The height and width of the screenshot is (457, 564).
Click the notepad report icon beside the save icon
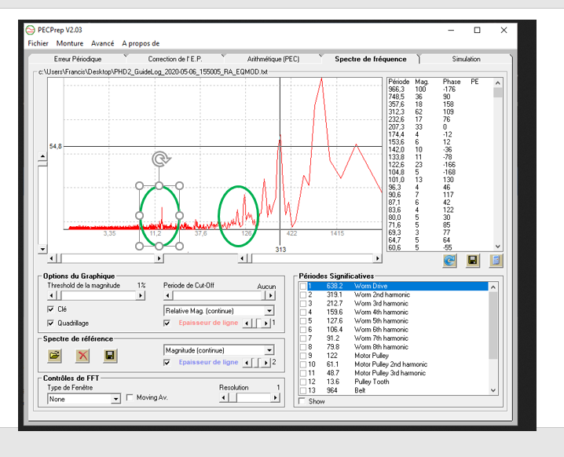click(496, 261)
